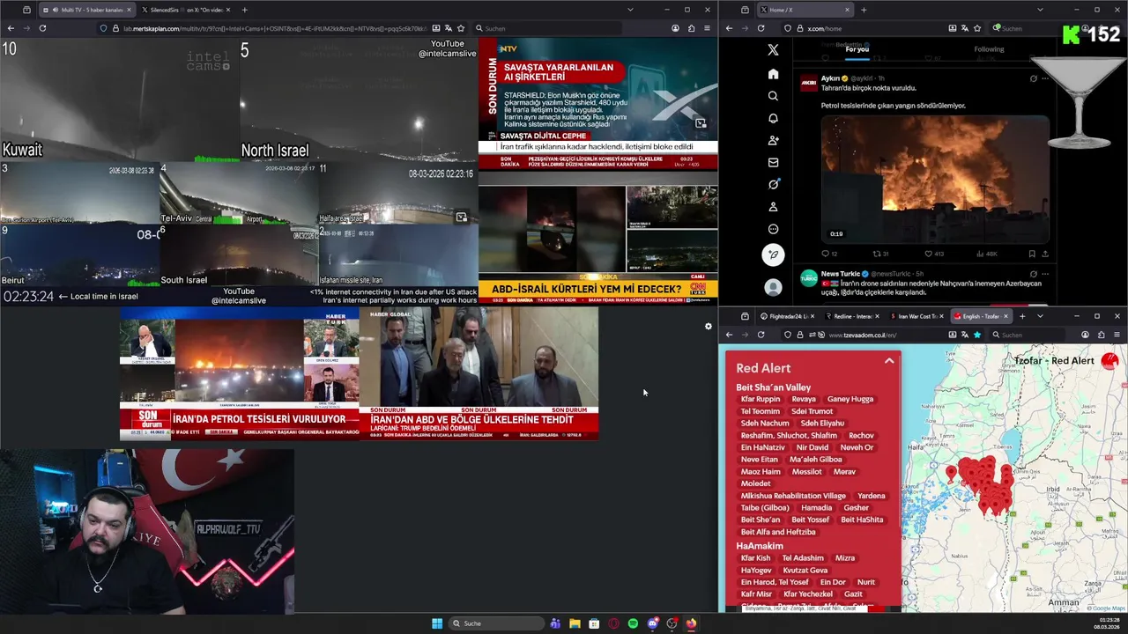Click Kfar Ruppin alert tag
Screen dimensions: 1128x634
click(x=761, y=399)
